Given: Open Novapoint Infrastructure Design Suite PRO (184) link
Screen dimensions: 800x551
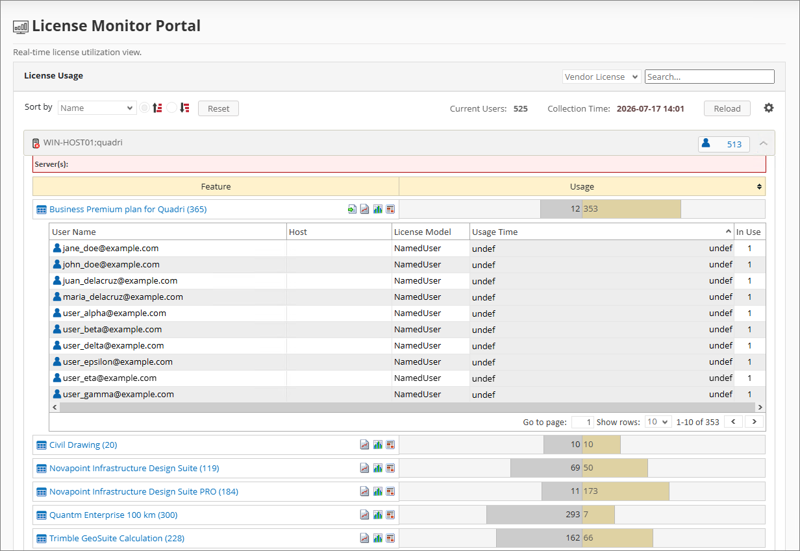Looking at the screenshot, I should click(x=144, y=491).
